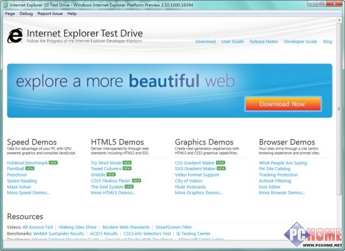
Task: Watch Making Sites Shine video
Action: pyautogui.click(x=78, y=227)
